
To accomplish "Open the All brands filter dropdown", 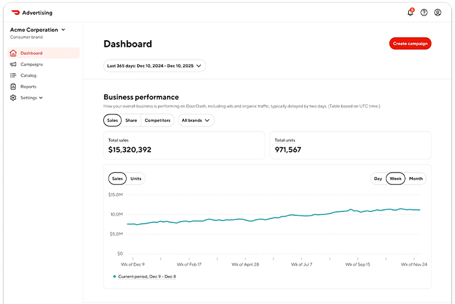I will 196,121.
